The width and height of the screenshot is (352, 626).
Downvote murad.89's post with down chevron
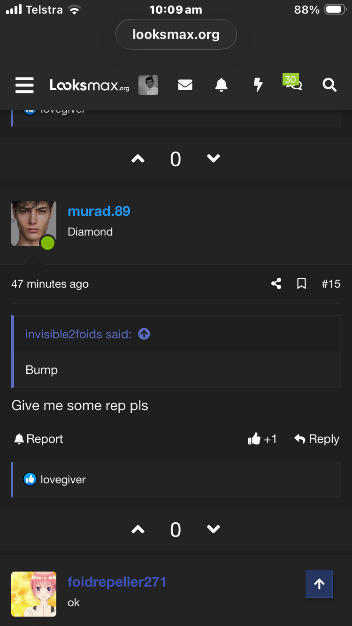tap(214, 529)
